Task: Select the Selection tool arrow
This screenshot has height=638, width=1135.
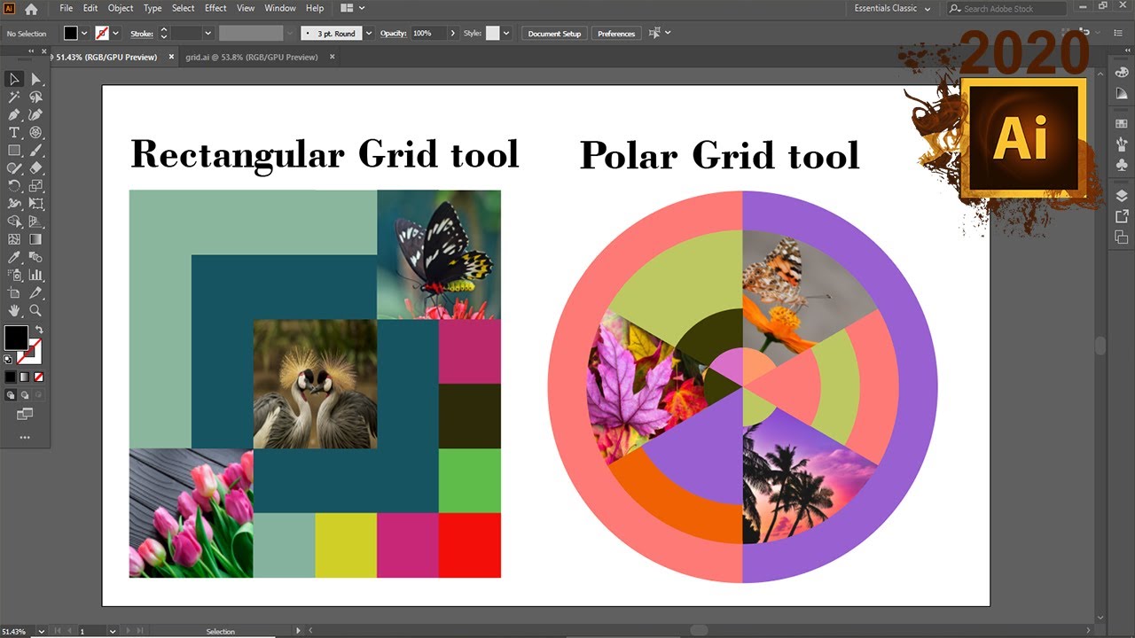Action: click(x=14, y=80)
